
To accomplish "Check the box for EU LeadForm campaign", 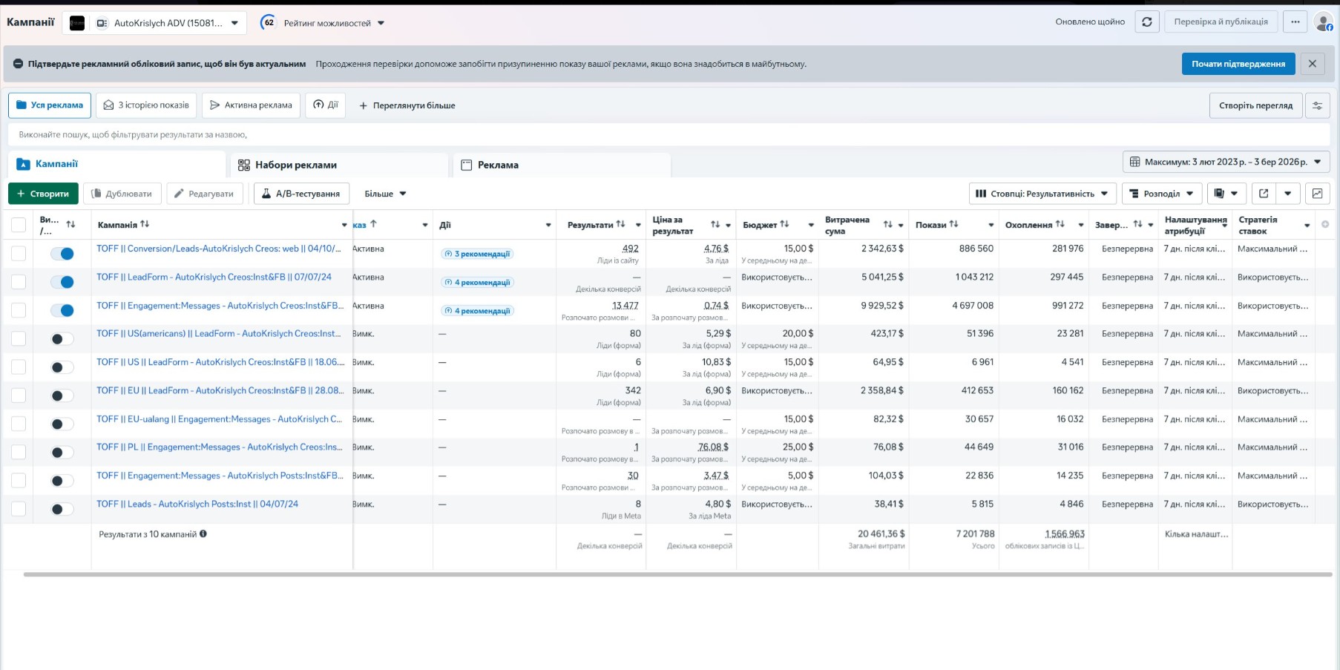I will pyautogui.click(x=19, y=395).
